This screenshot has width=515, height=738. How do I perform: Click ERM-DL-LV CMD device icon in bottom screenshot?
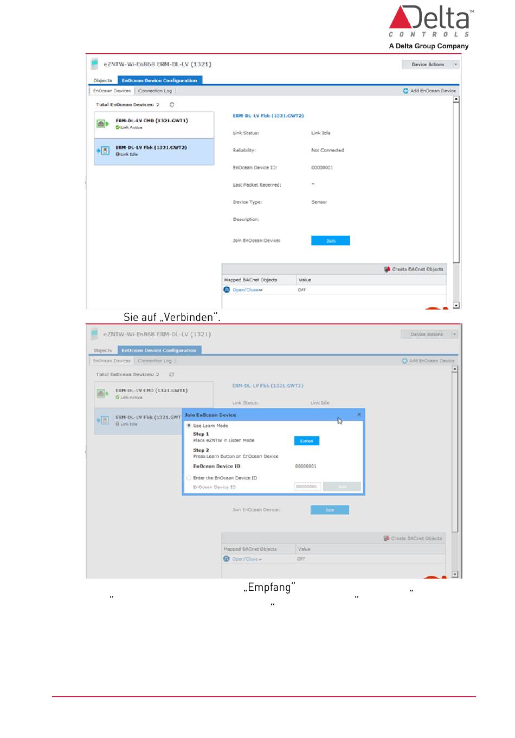tap(102, 393)
